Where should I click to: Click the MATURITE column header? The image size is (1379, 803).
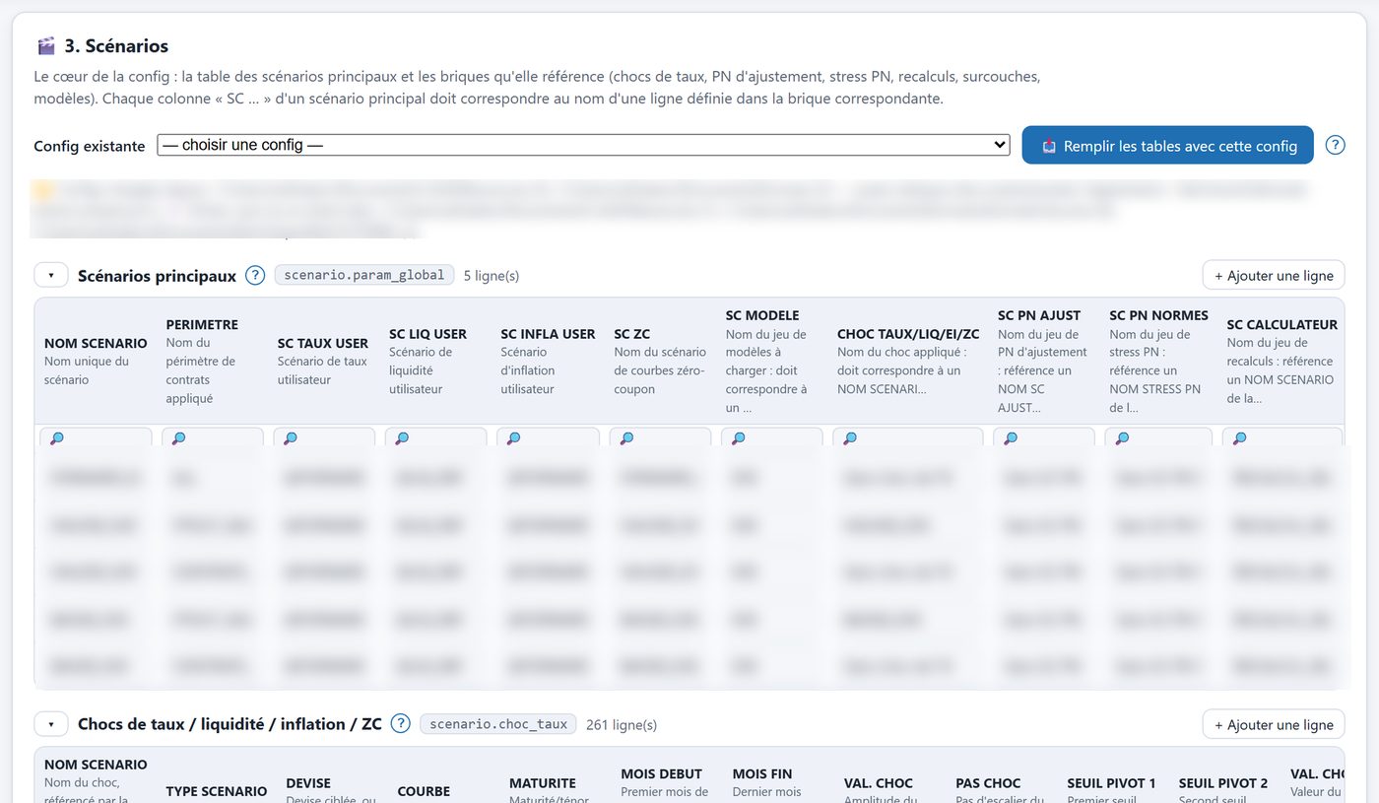pyautogui.click(x=543, y=782)
